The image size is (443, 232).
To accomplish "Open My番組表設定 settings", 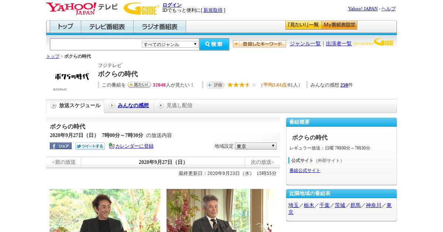I will pyautogui.click(x=339, y=25).
